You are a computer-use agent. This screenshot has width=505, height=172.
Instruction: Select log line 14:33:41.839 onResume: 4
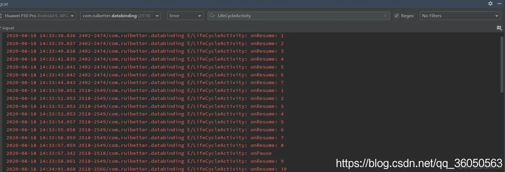point(145,59)
